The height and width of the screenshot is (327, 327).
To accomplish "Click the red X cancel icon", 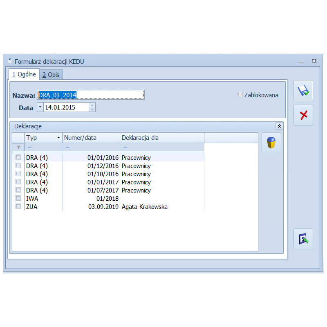I will tap(303, 115).
